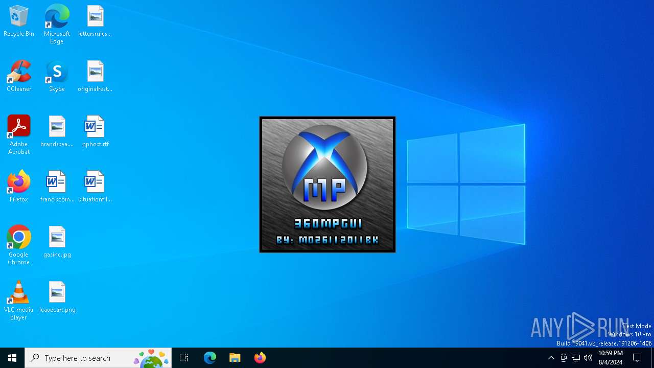Select the CCleaner desktop shortcut
Screen dimensions: 654x368
click(19, 77)
